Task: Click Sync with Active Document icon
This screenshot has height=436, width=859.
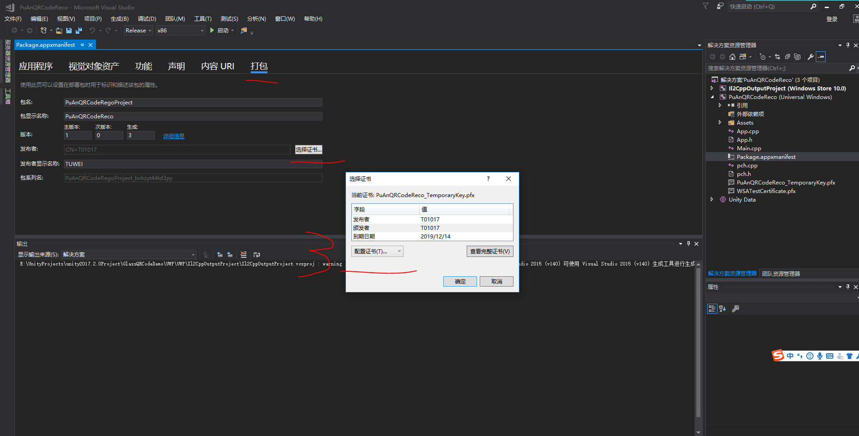Action: (x=777, y=57)
